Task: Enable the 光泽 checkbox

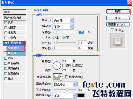Action: (x=6, y=58)
